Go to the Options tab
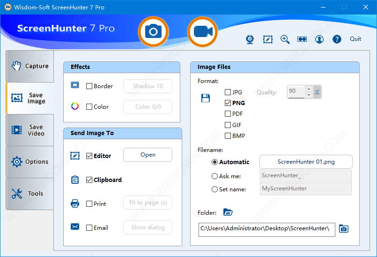 point(30,162)
